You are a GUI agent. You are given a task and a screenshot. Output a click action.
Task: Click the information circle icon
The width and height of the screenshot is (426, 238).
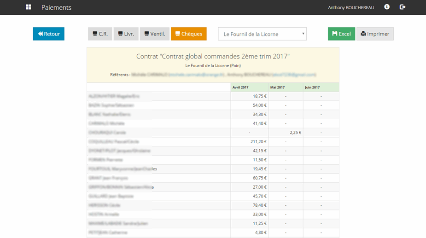click(x=387, y=7)
